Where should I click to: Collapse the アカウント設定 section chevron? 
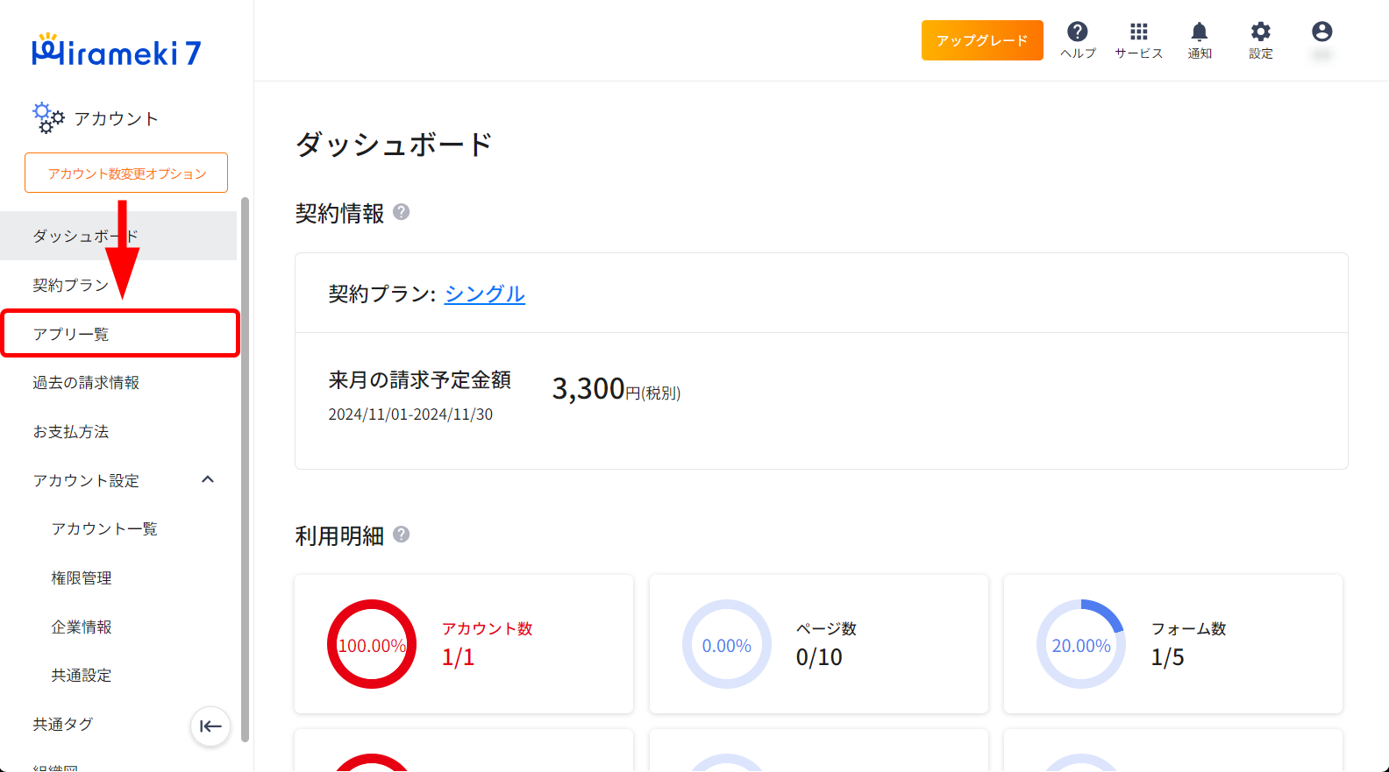208,479
